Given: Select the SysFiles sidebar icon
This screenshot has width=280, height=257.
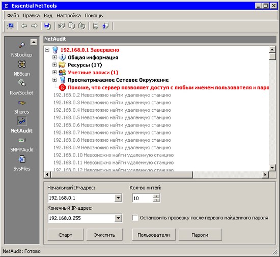Looking at the screenshot, I should (22, 159).
